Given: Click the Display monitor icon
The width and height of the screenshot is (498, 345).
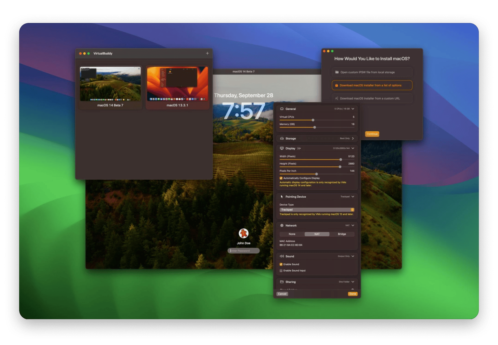Looking at the screenshot, I should pyautogui.click(x=282, y=148).
